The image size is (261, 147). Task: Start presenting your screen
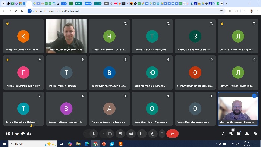142,134
